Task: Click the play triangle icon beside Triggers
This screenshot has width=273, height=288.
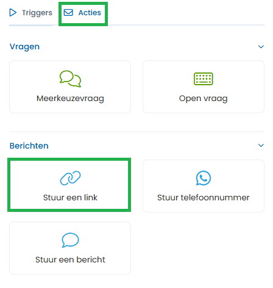Action: pyautogui.click(x=13, y=13)
